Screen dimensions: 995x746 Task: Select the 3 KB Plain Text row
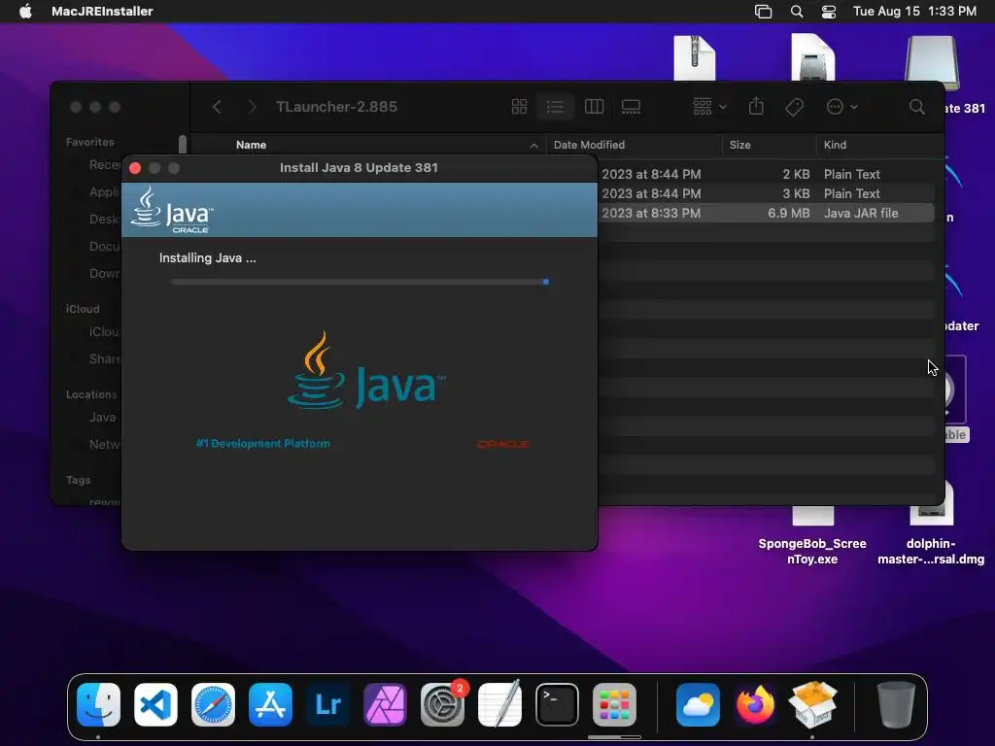tap(766, 193)
